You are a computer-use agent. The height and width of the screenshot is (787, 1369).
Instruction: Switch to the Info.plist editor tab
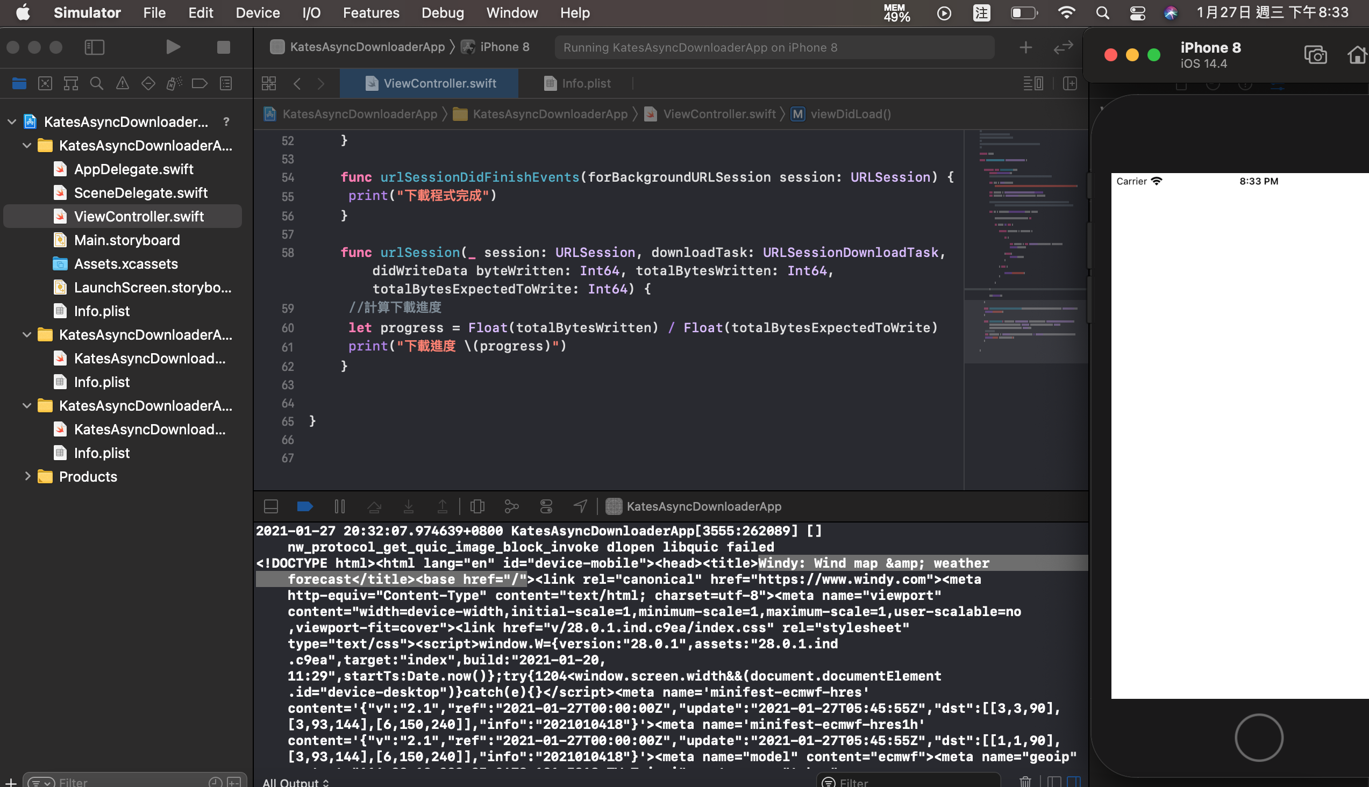pos(577,83)
